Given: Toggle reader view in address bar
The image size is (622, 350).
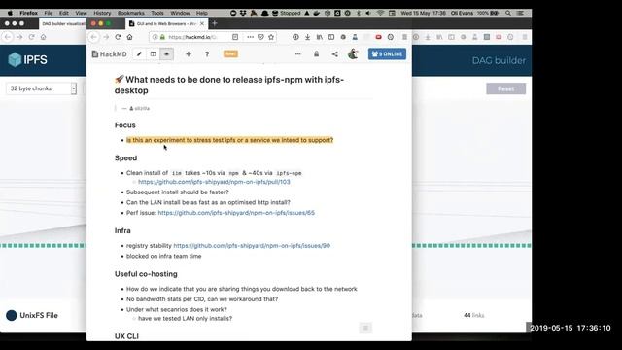Looking at the screenshot, I should pos(235,37).
